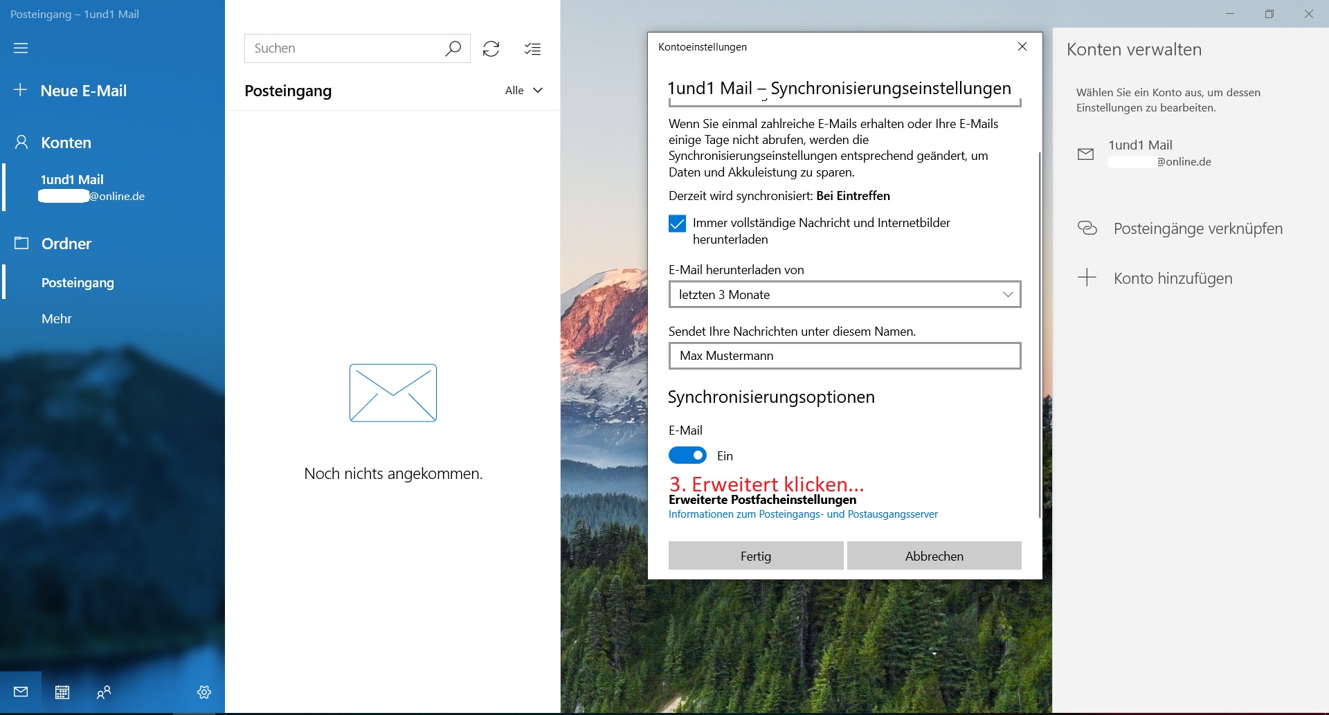Image resolution: width=1329 pixels, height=715 pixels.
Task: Turn off the E-Mail sync toggle
Action: pos(687,455)
